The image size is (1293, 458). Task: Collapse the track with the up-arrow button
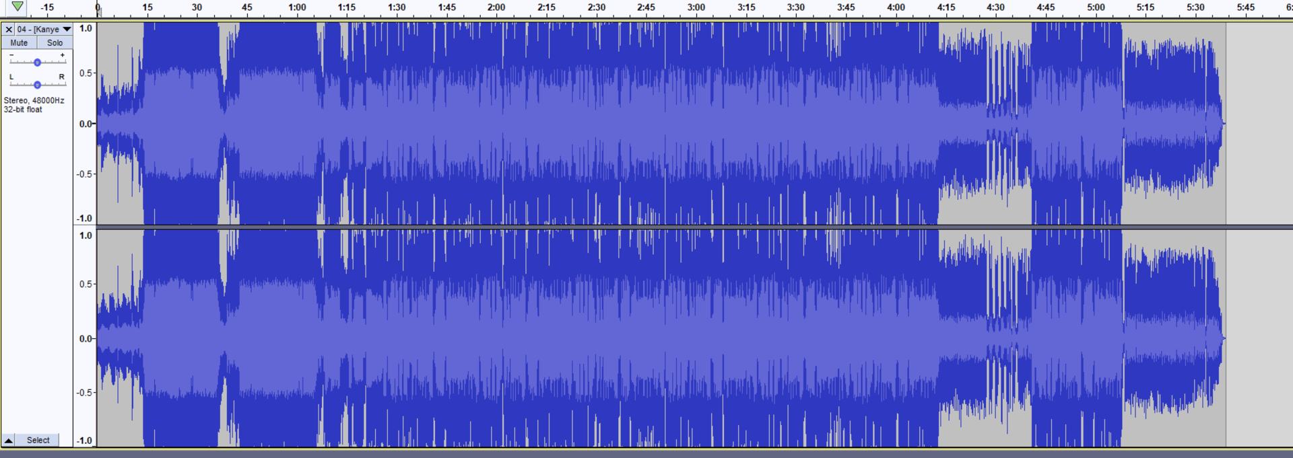9,441
